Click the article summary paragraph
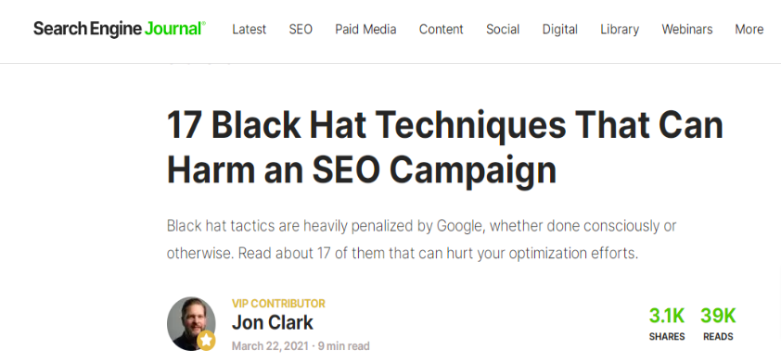The image size is (781, 362). coord(421,240)
